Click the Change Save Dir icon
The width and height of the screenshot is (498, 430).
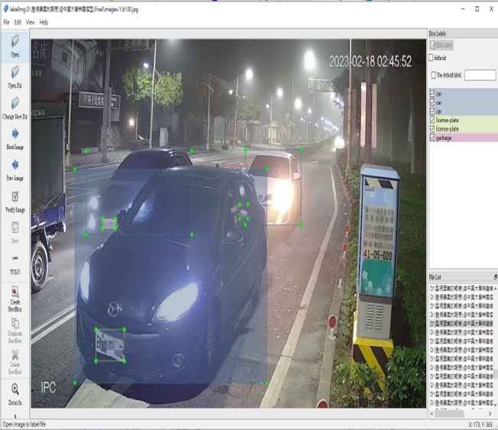click(15, 103)
